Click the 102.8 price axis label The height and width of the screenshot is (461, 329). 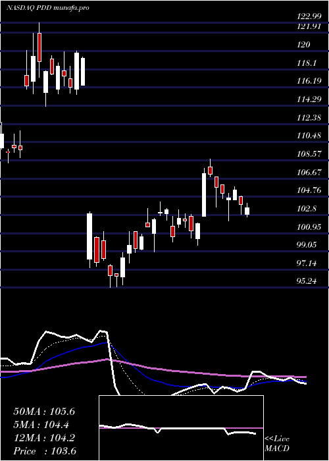coord(305,209)
